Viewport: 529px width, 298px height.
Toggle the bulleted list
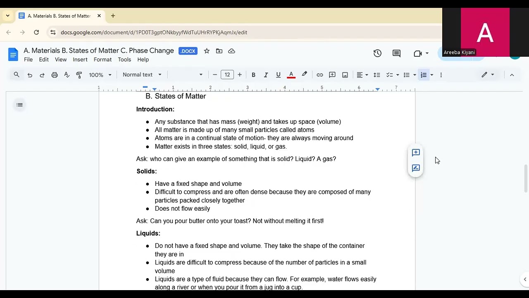coord(407,75)
